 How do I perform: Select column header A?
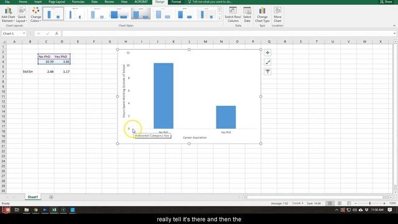14,42
